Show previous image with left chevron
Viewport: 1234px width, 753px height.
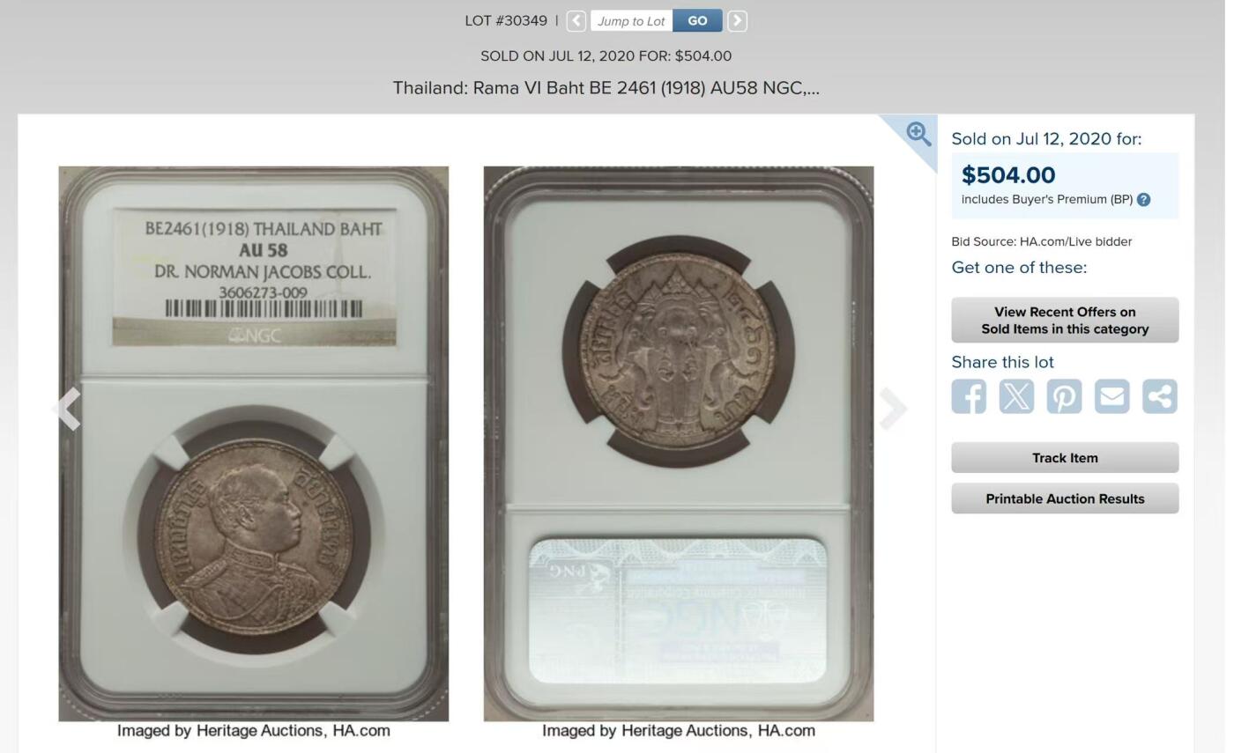(67, 409)
